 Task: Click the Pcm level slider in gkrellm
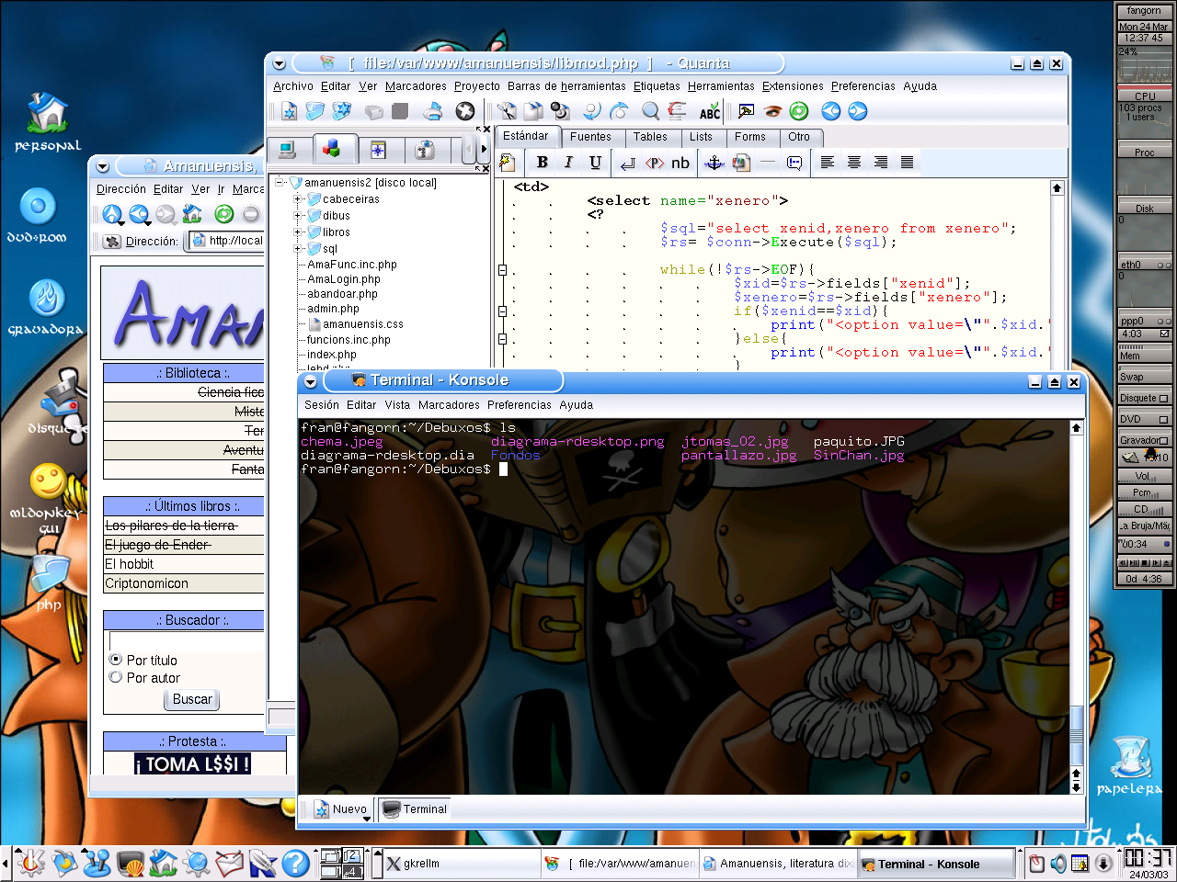click(1144, 492)
